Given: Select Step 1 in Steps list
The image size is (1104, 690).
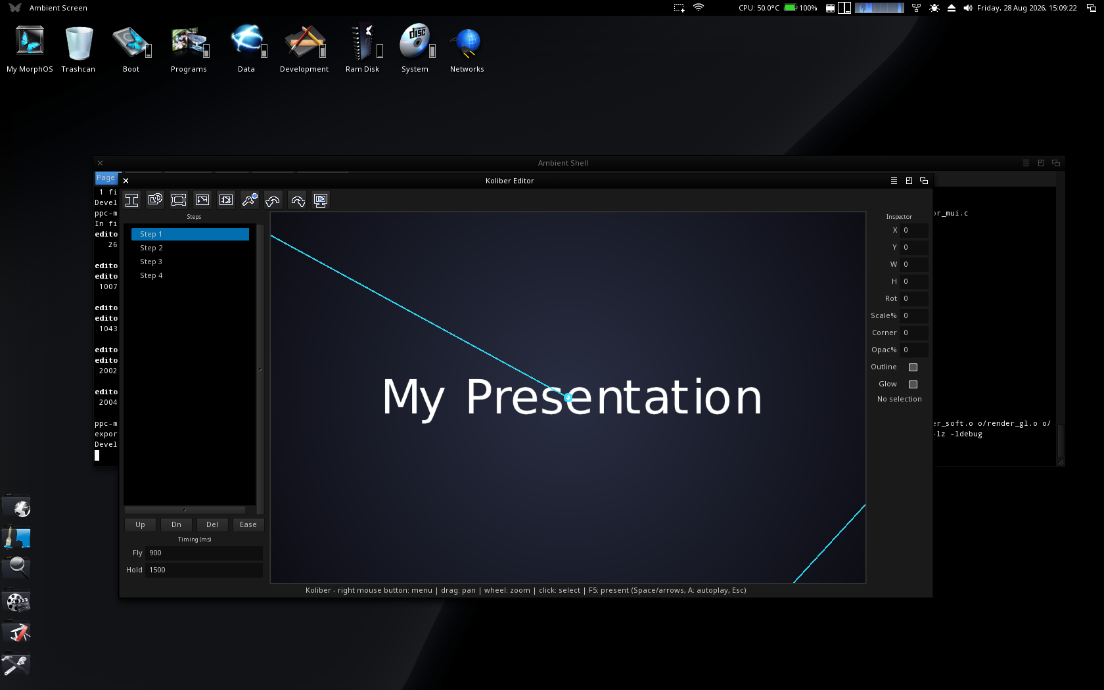Looking at the screenshot, I should [x=190, y=234].
